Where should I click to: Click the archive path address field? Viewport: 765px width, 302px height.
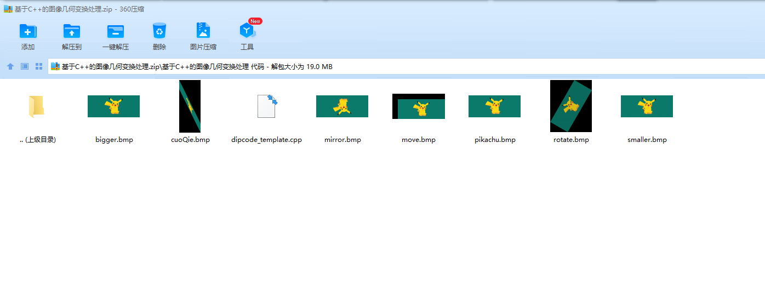tap(407, 67)
